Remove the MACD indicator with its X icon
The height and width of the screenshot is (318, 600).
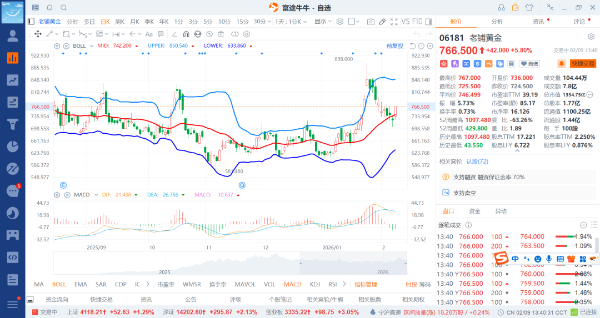coord(66,195)
